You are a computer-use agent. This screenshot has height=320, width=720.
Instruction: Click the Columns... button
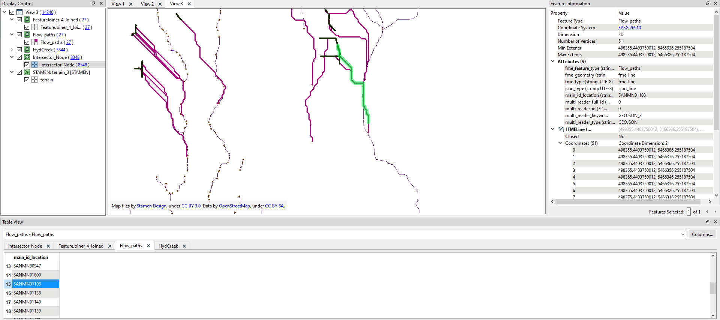pos(702,234)
